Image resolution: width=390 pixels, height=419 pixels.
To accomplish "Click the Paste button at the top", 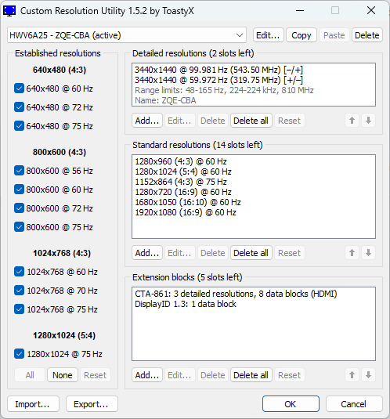I will [x=334, y=35].
